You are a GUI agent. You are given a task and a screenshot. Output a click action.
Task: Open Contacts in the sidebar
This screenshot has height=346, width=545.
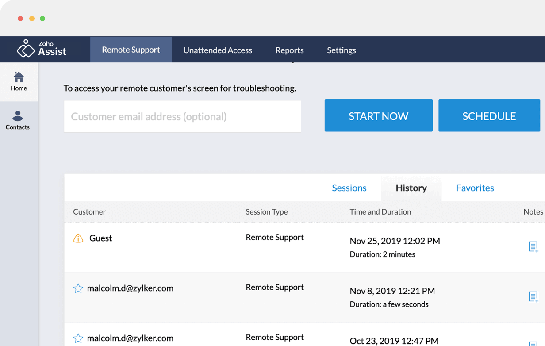click(x=18, y=120)
